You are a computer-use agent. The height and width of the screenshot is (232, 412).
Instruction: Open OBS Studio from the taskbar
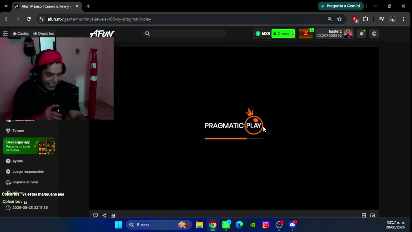279,225
